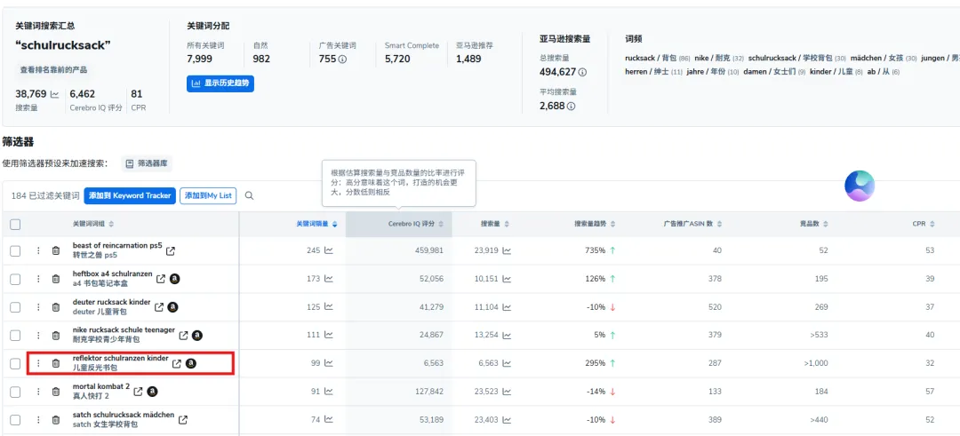
Task: Open more options for 'satch schulrucksack mädchen'
Action: pyautogui.click(x=38, y=419)
